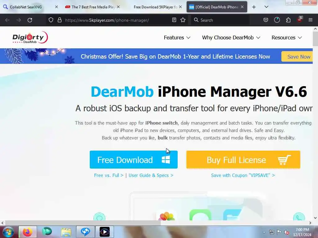Open the extensions puzzle icon
This screenshot has width=318, height=238.
[x=288, y=20]
